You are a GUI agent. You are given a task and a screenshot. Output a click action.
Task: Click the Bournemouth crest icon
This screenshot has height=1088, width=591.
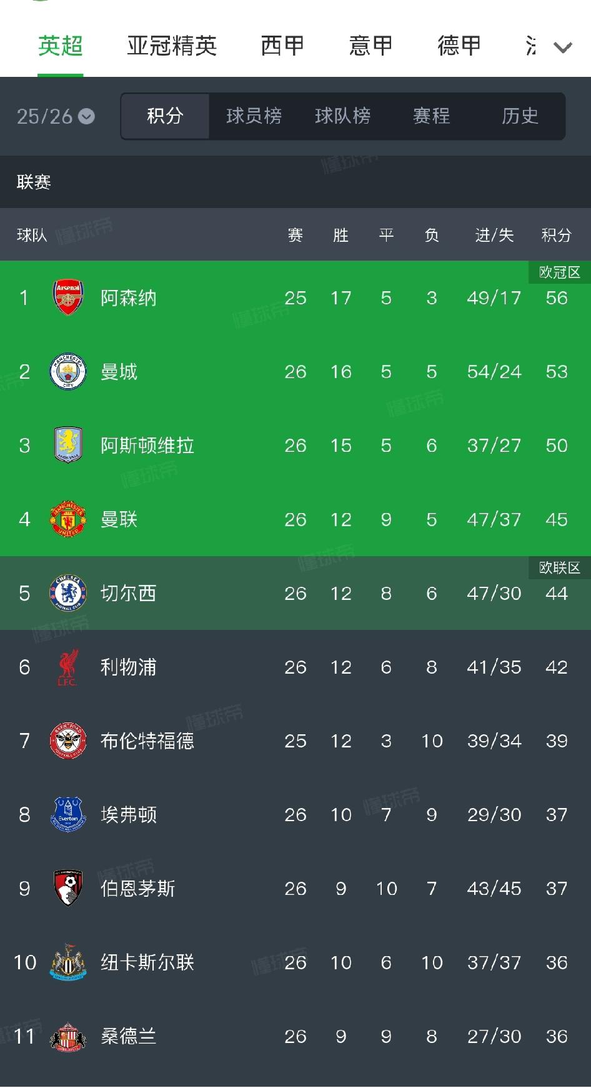pos(67,889)
